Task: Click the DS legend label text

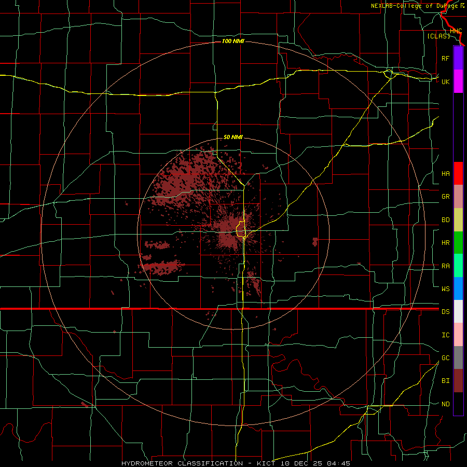Action: pyautogui.click(x=445, y=312)
